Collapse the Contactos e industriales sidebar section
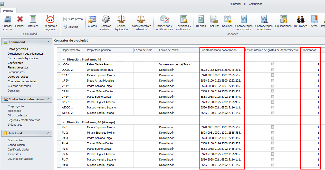The height and width of the screenshot is (170, 325). pyautogui.click(x=48, y=99)
